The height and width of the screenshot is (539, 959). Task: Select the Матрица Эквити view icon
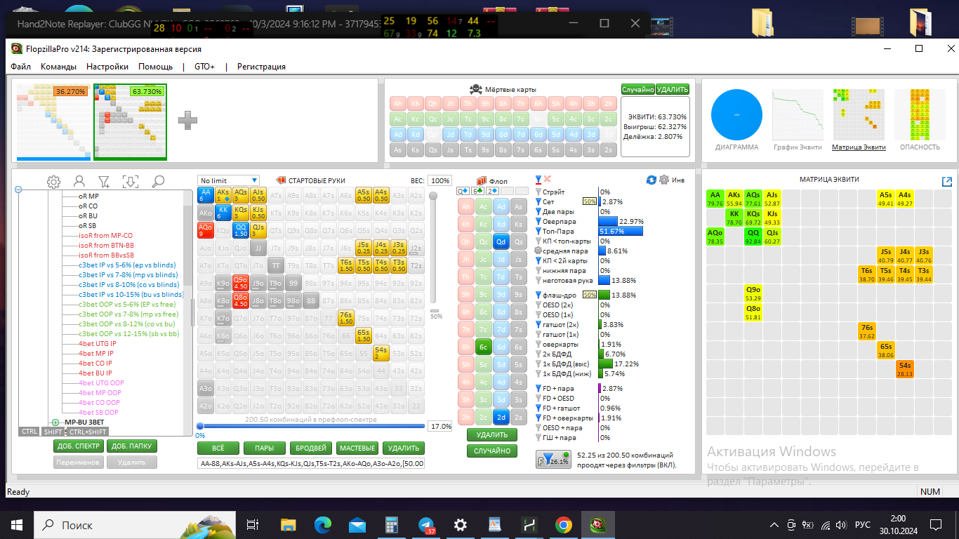tap(858, 113)
